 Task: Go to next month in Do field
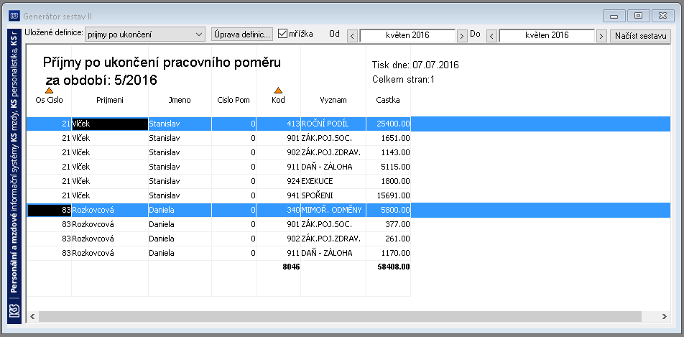pos(601,36)
